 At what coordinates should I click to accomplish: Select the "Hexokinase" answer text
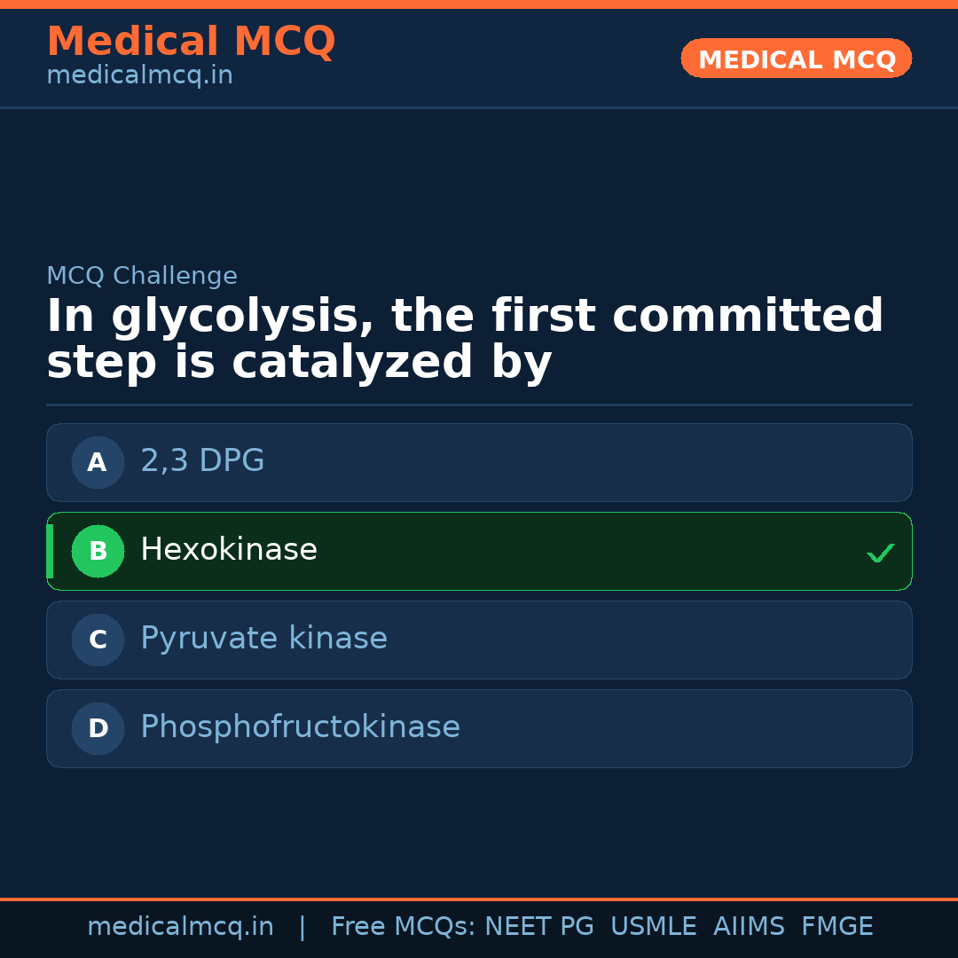[229, 550]
